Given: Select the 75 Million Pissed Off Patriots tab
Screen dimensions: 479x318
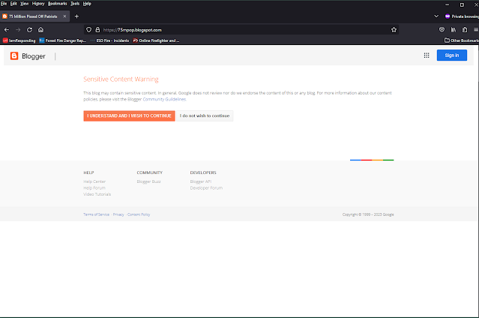Looking at the screenshot, I should (x=33, y=16).
